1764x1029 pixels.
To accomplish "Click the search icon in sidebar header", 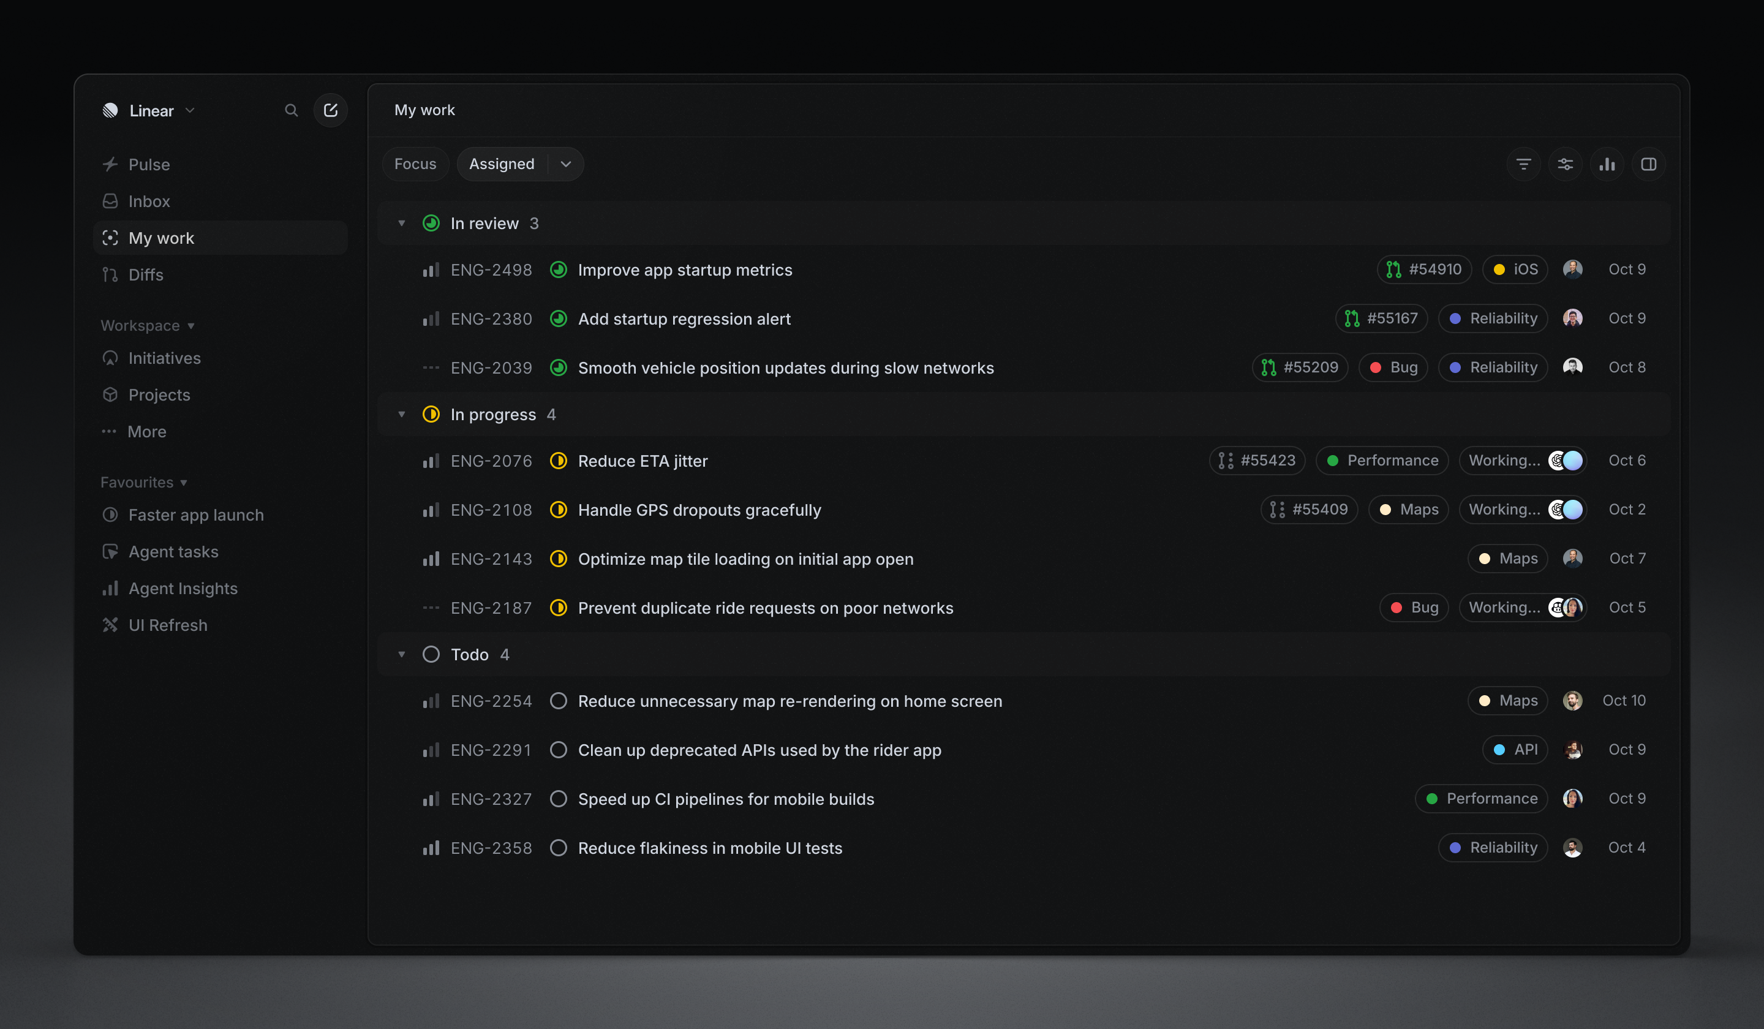I will pos(291,111).
